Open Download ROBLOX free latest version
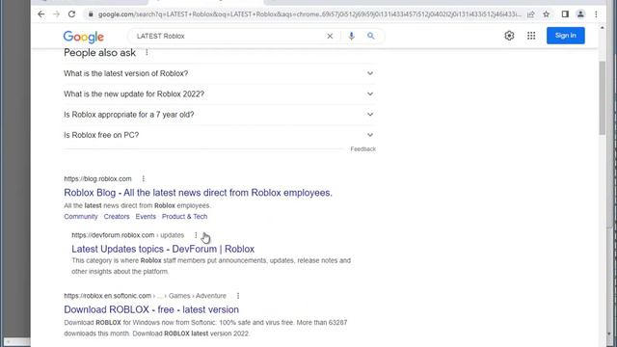 (151, 309)
